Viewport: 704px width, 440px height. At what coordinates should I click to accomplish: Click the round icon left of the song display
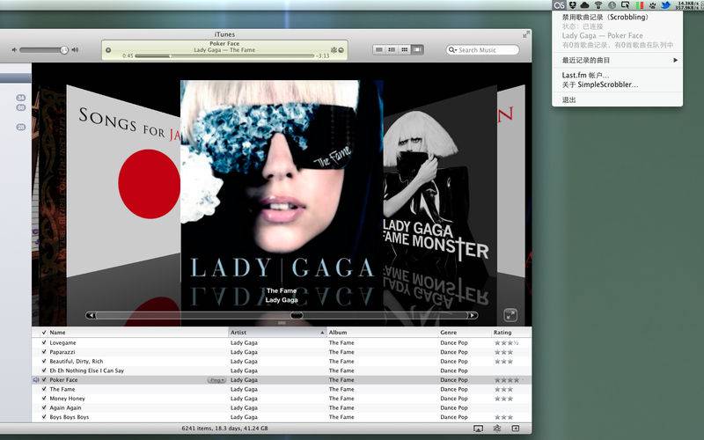(108, 50)
